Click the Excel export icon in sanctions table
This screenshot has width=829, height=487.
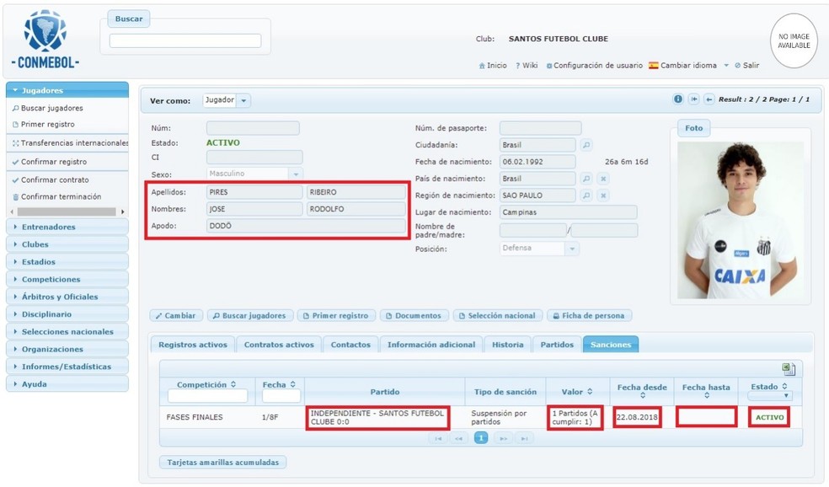coord(788,369)
